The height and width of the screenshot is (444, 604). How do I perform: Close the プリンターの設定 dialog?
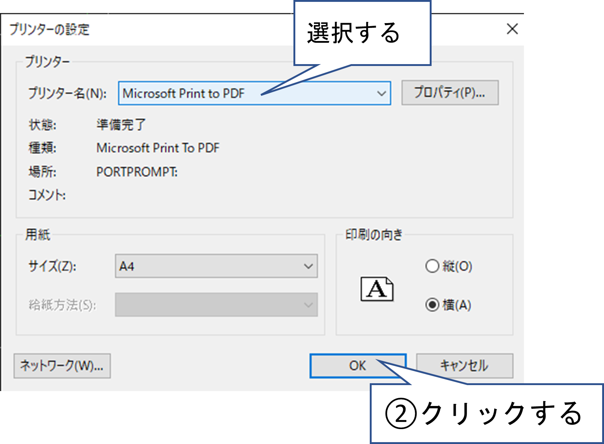[x=512, y=29]
